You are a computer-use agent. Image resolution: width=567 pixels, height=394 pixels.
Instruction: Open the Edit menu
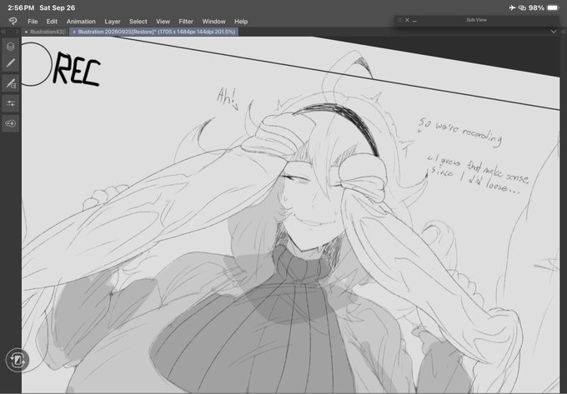52,22
